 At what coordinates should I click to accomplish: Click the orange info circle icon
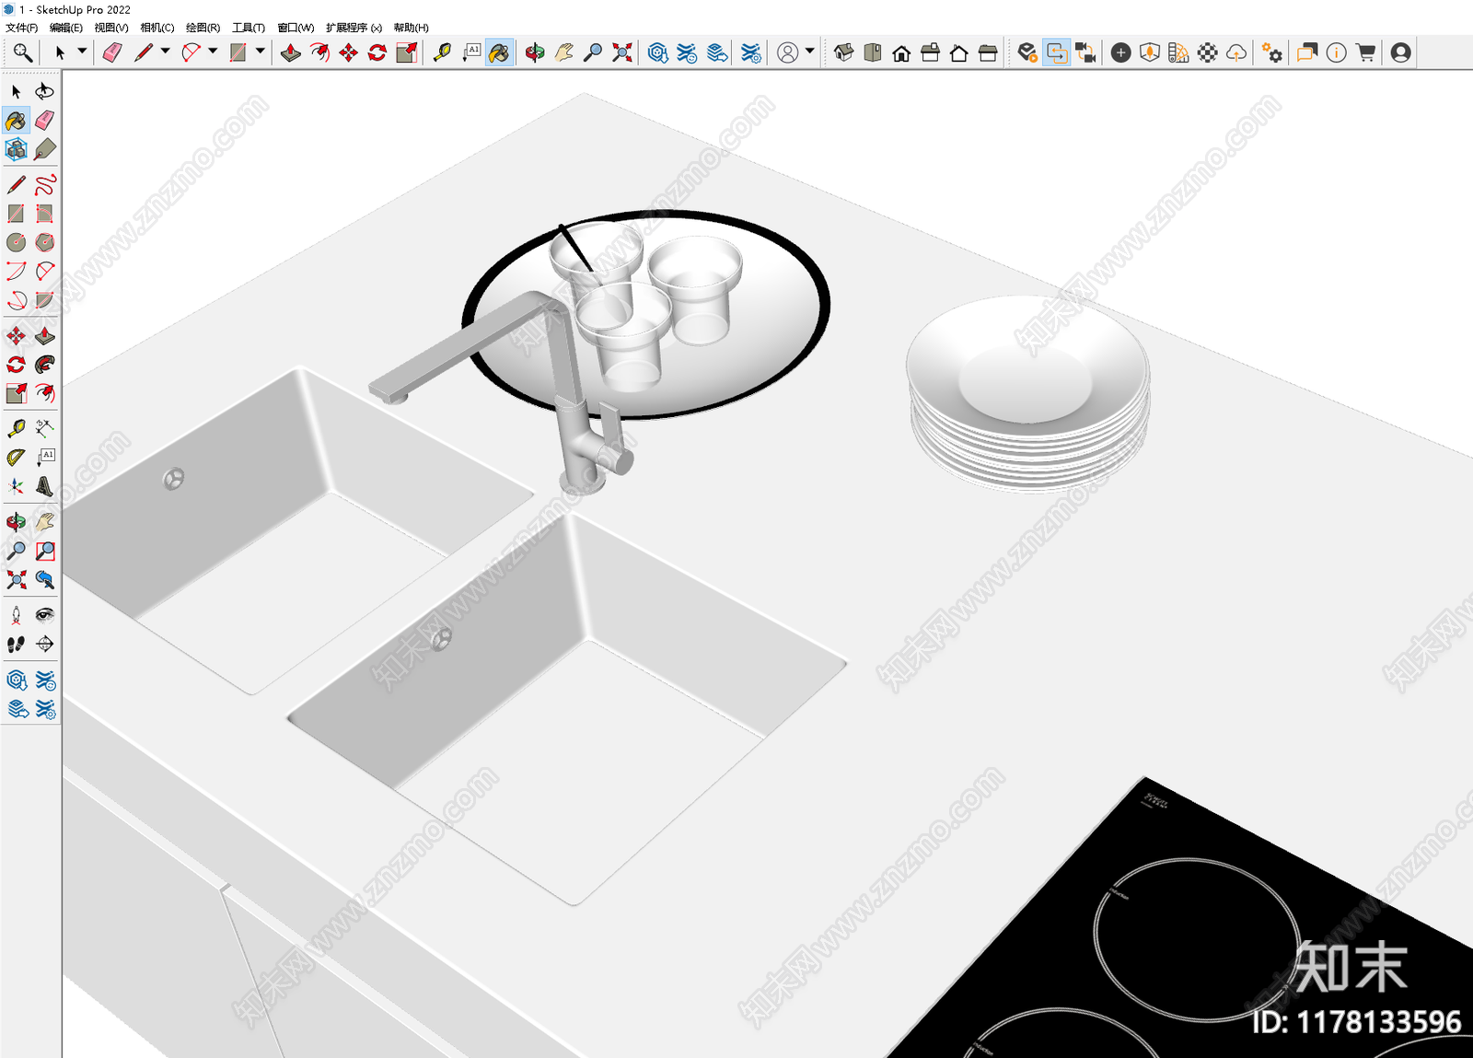pos(1336,52)
